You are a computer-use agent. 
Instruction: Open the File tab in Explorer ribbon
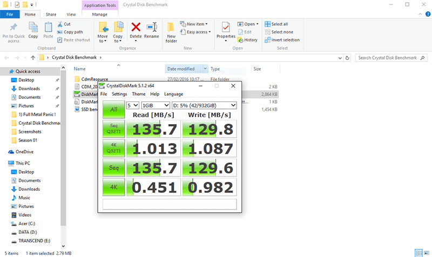10,15
